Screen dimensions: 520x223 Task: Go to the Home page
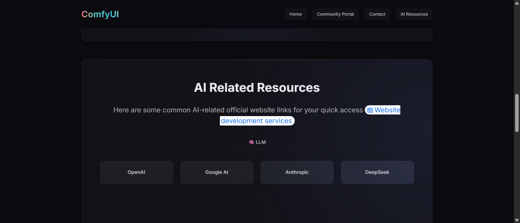tap(295, 14)
